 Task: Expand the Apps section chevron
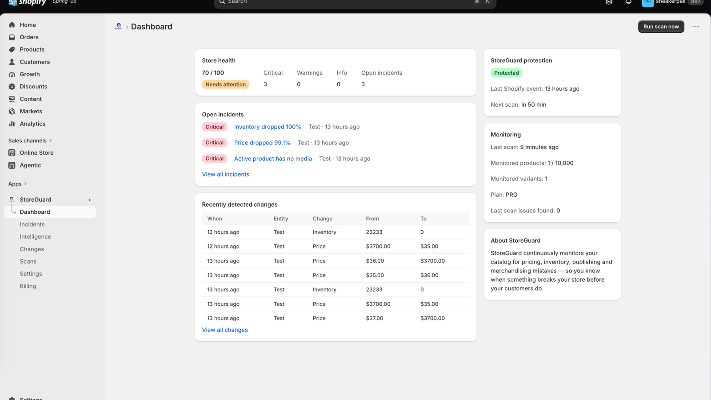click(25, 184)
